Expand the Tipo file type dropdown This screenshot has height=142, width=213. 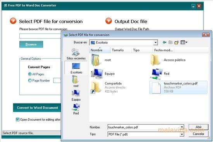[x=182, y=134]
